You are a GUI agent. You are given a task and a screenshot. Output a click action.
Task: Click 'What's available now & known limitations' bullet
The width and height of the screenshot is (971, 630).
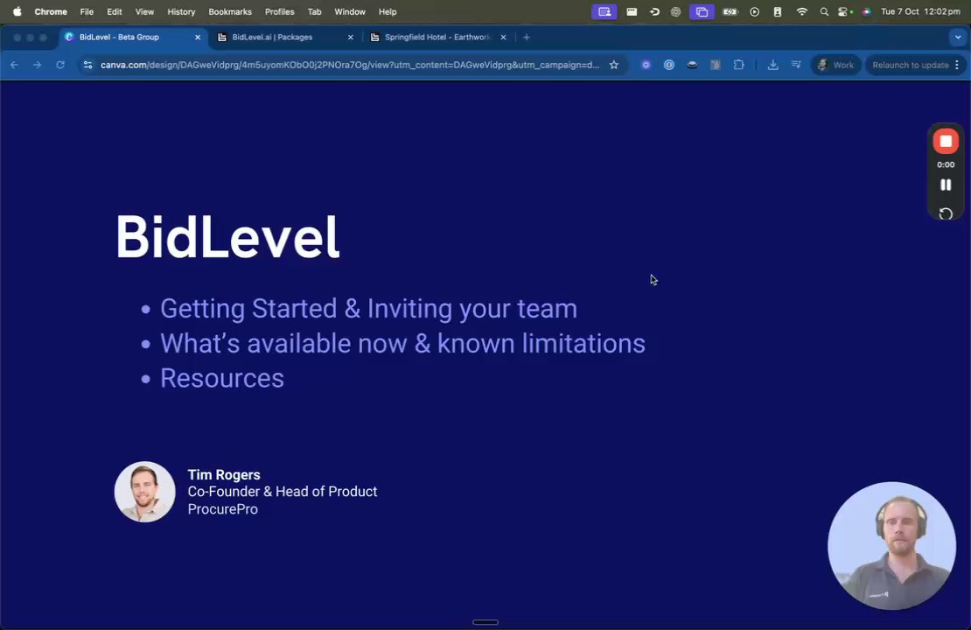pyautogui.click(x=402, y=343)
